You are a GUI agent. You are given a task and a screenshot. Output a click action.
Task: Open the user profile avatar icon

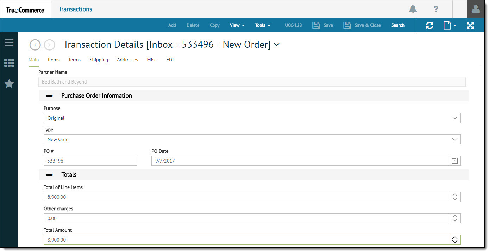click(476, 9)
